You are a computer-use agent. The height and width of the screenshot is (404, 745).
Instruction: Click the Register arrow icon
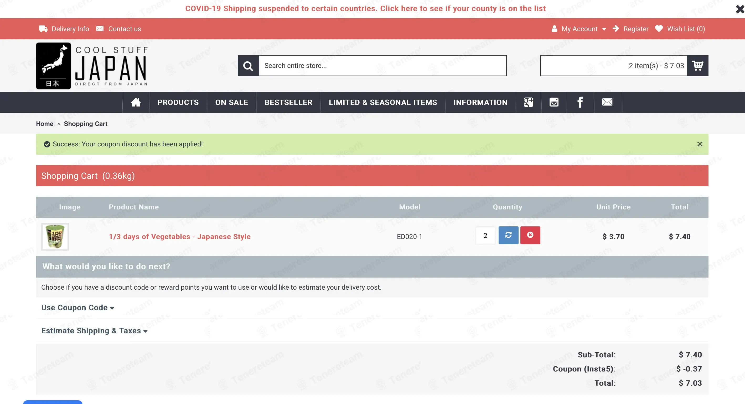click(x=616, y=29)
